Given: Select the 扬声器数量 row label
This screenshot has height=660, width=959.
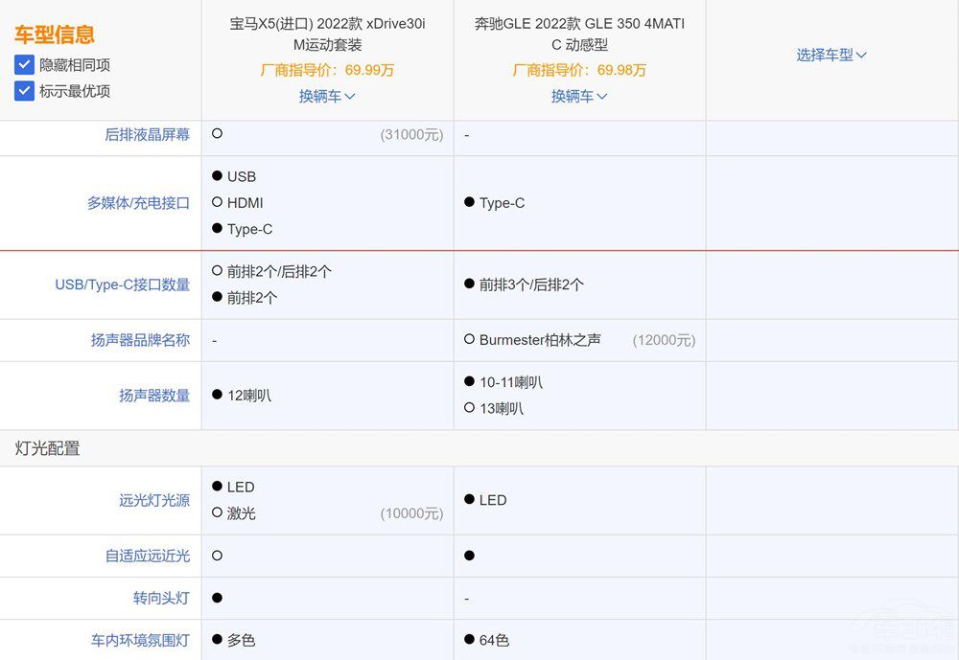Looking at the screenshot, I should (154, 396).
